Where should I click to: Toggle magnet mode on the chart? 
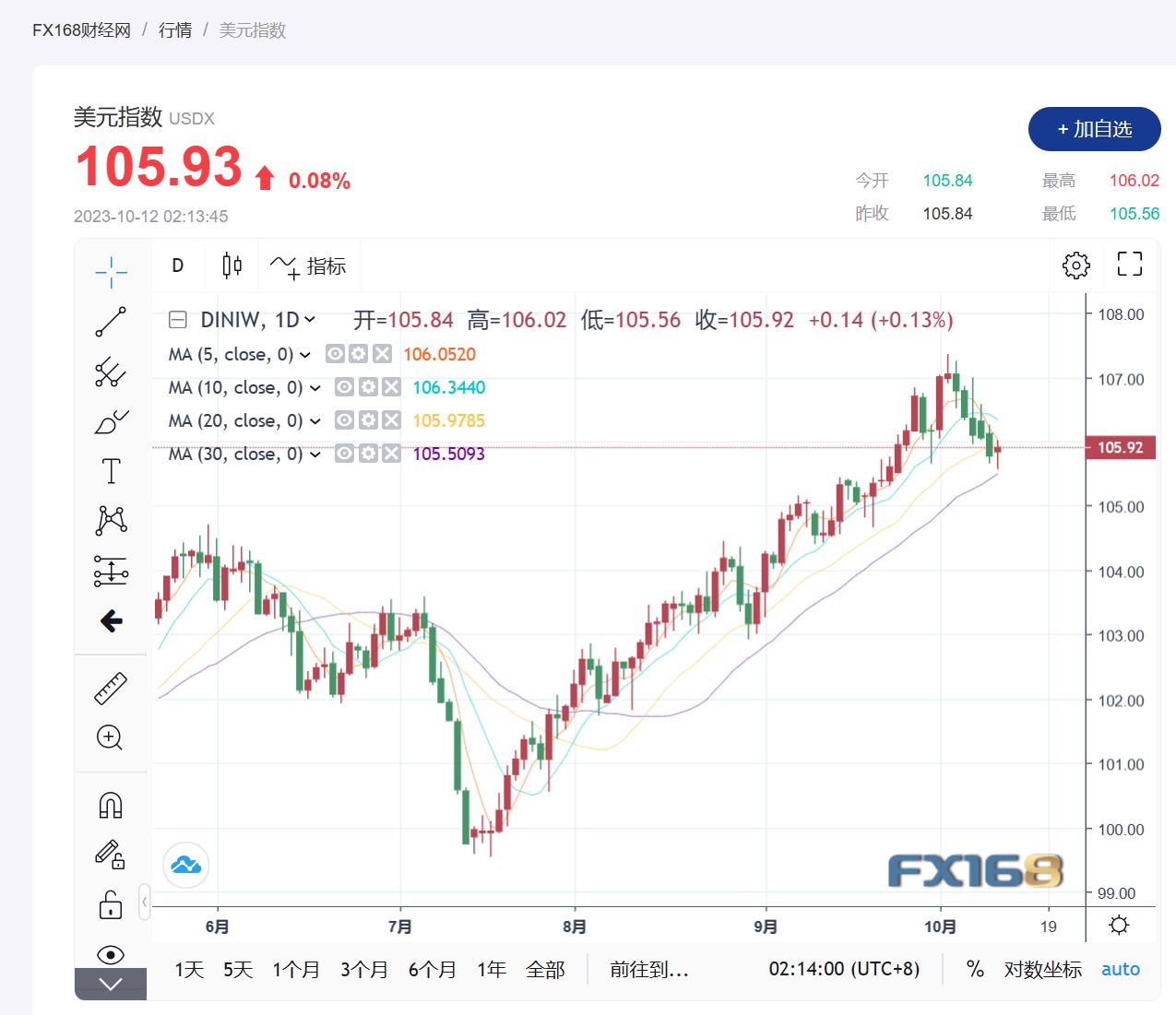pos(111,806)
